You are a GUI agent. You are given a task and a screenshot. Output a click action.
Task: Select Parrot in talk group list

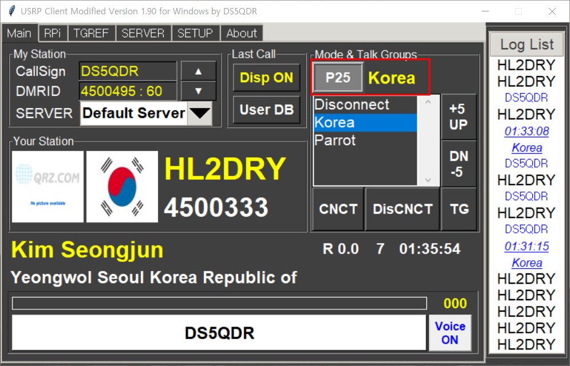pyautogui.click(x=365, y=140)
